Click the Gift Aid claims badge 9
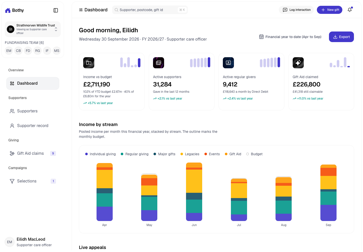363x252 pixels. pyautogui.click(x=53, y=153)
